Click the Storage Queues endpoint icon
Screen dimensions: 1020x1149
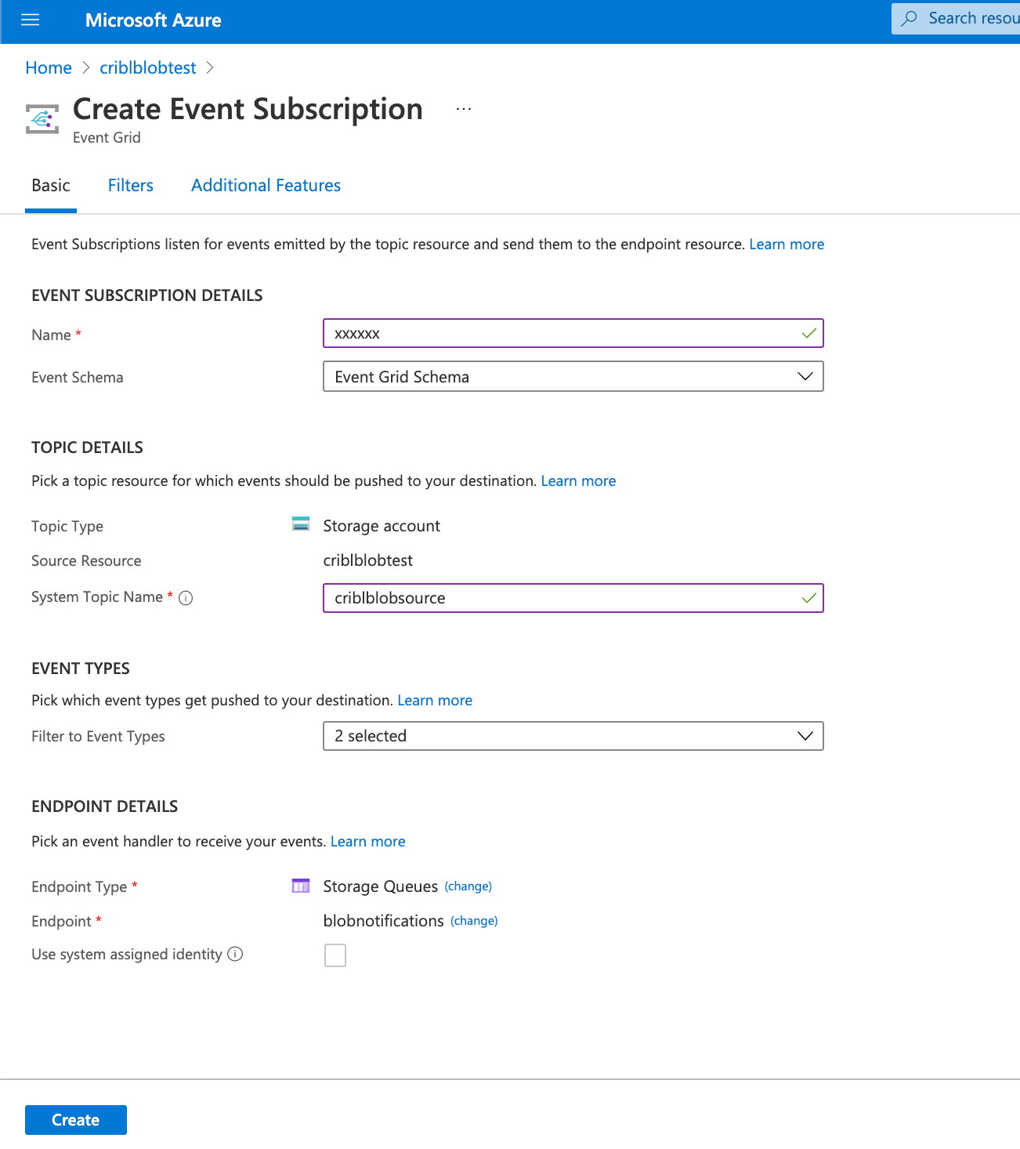300,886
